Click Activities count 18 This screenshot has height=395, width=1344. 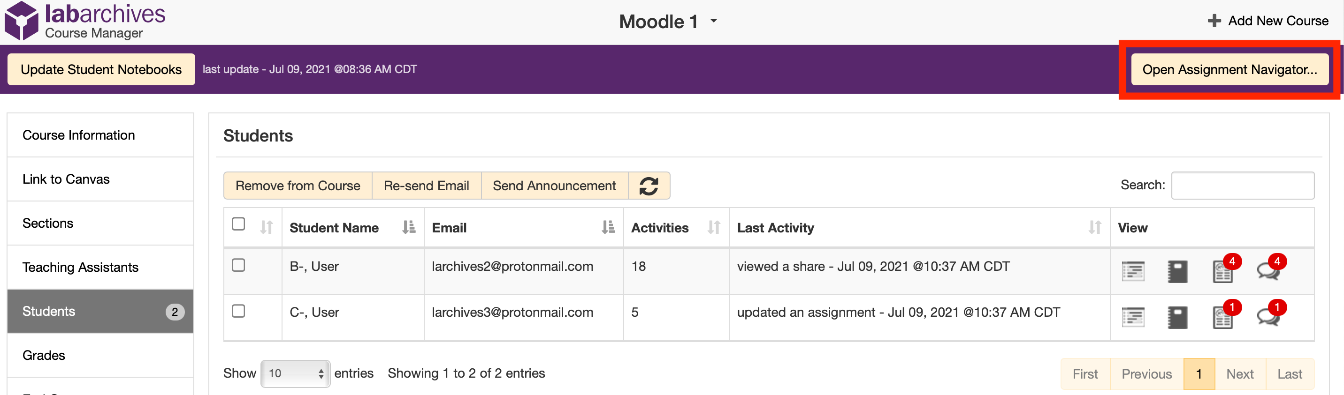point(639,267)
